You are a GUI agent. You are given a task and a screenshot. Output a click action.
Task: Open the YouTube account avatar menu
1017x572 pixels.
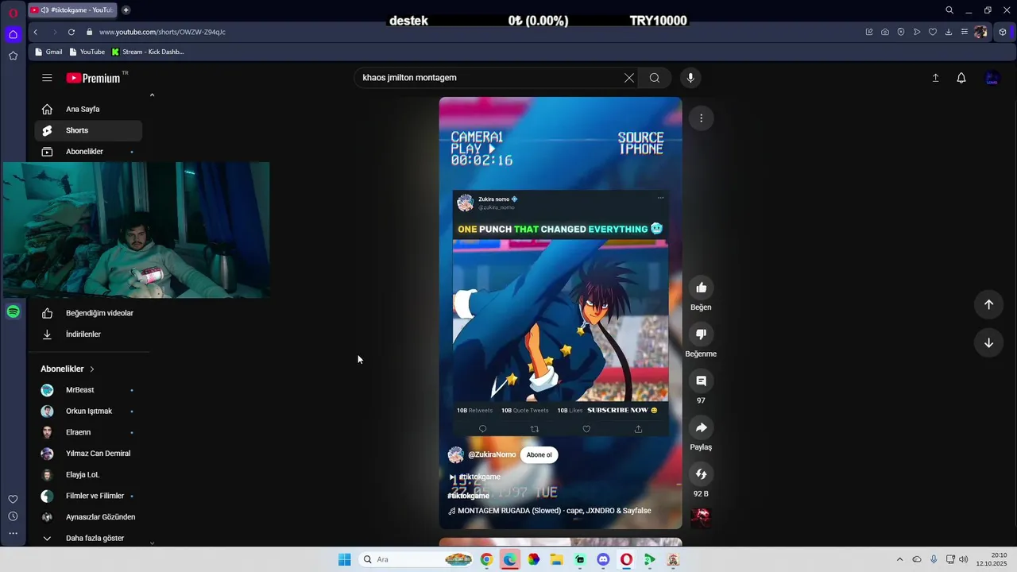(992, 78)
